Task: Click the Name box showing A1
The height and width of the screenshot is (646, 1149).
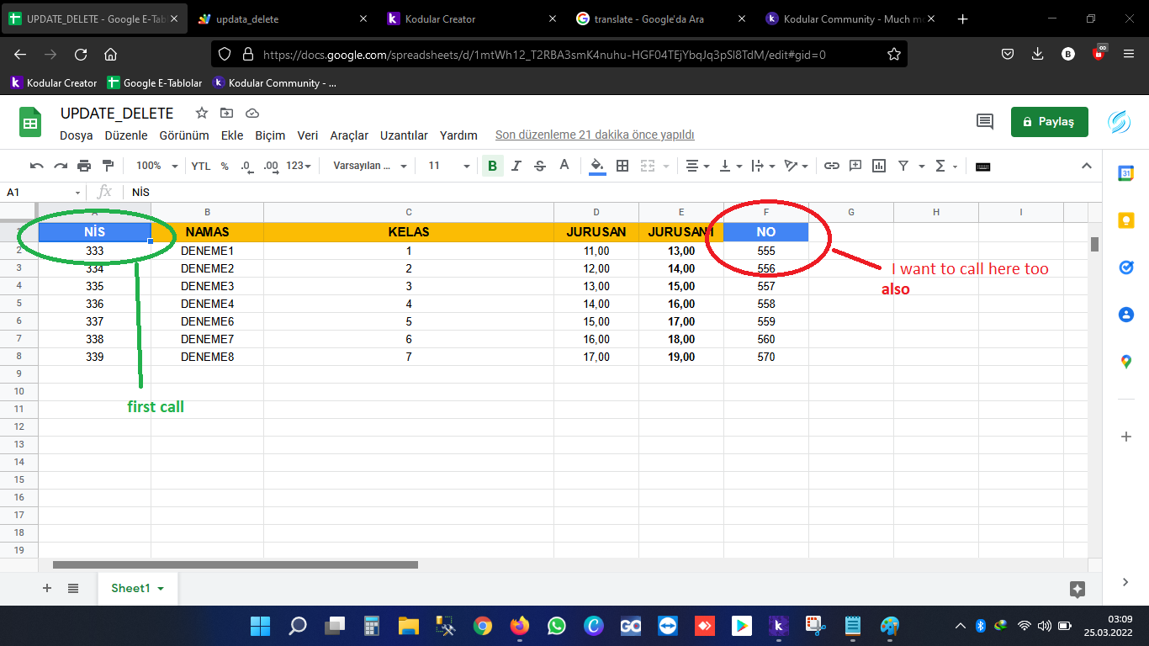Action: pyautogui.click(x=44, y=192)
